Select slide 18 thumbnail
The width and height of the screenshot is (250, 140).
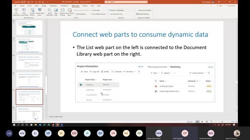[x=29, y=28]
